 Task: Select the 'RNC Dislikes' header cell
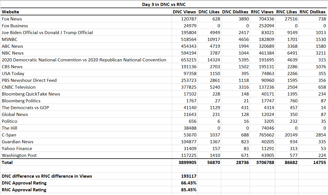[313, 12]
